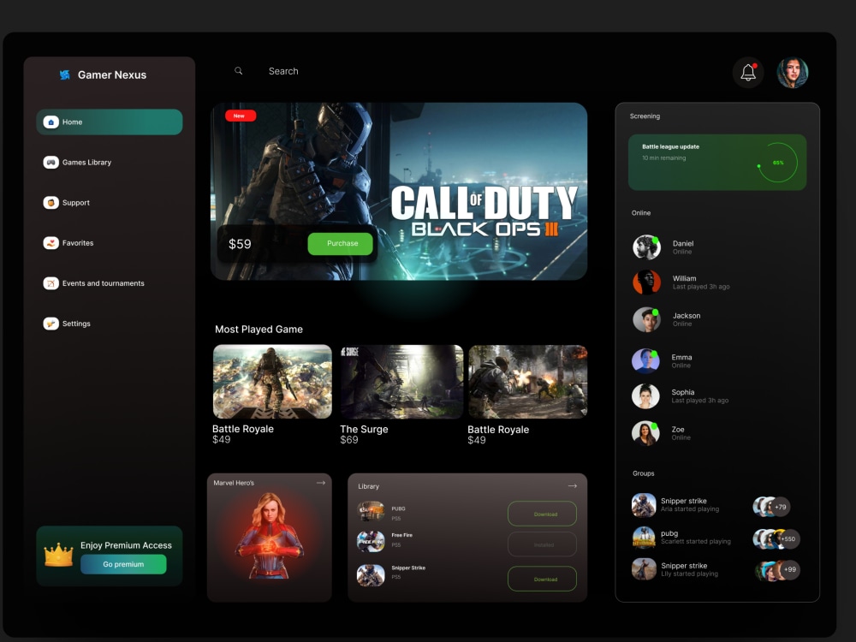Click the Support icon
Screen dimensions: 856x642
tap(51, 203)
